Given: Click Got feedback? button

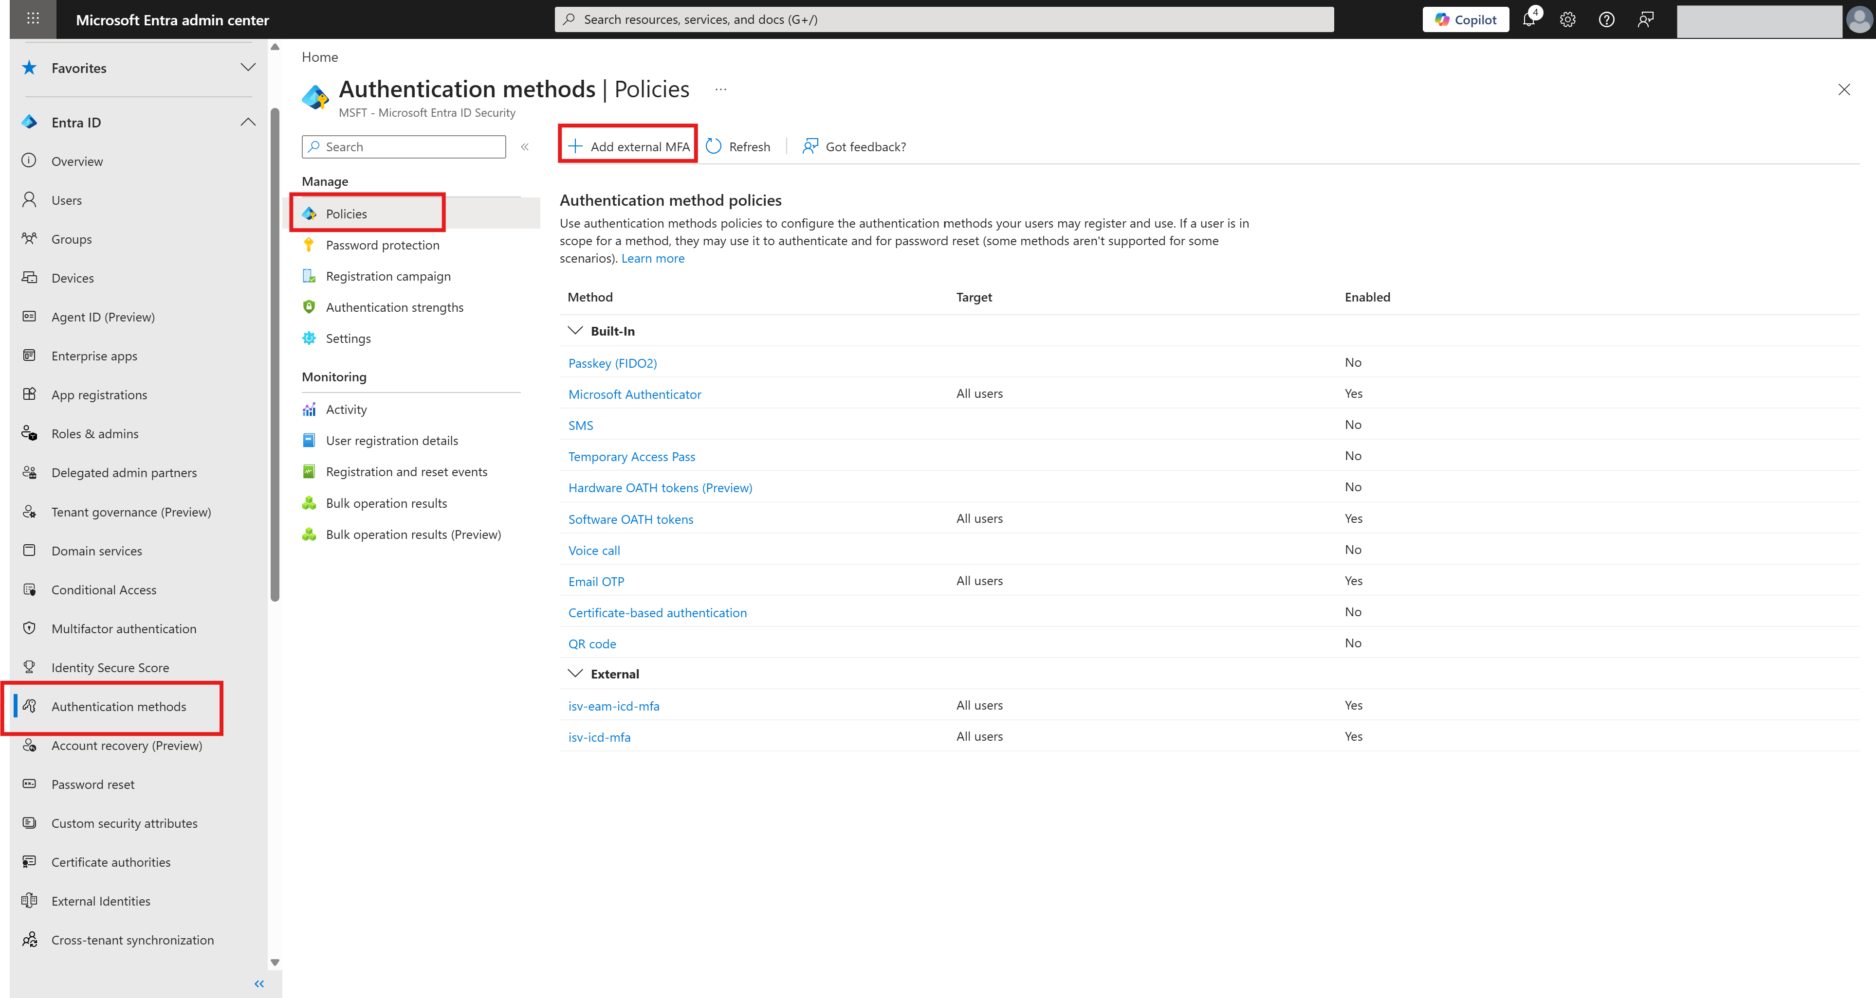Looking at the screenshot, I should 853,146.
